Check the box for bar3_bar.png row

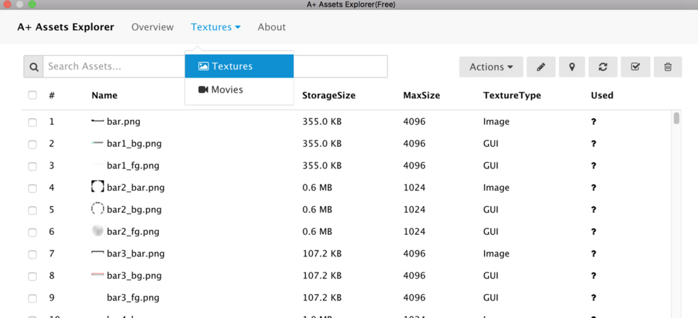click(x=33, y=255)
